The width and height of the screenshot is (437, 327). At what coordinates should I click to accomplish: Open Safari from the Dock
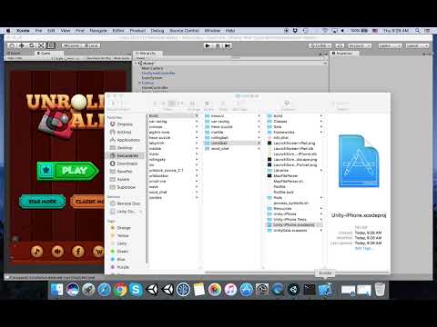[104, 290]
